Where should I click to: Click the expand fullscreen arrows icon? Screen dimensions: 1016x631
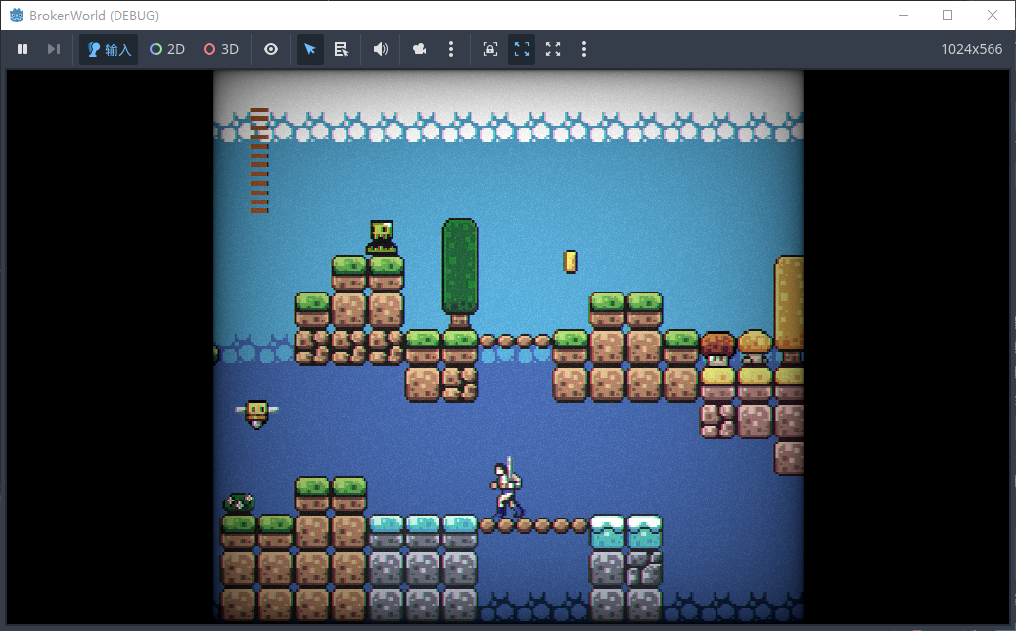(x=553, y=49)
